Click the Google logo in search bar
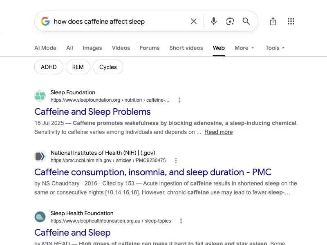Viewport: 327px width, 245px height. coord(45,21)
